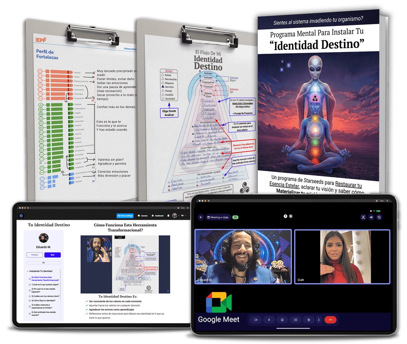Click the course platform logo icon
Viewport: 407px width, 344px height.
tap(21, 216)
